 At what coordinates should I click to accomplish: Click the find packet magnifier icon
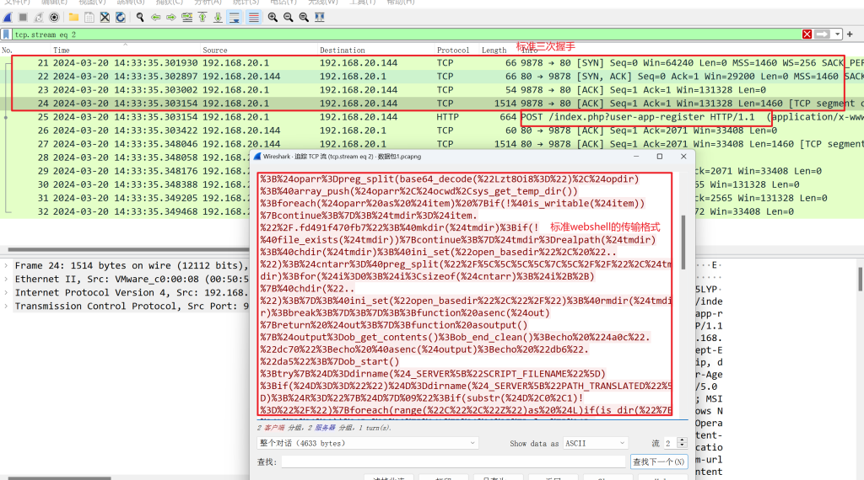click(140, 17)
